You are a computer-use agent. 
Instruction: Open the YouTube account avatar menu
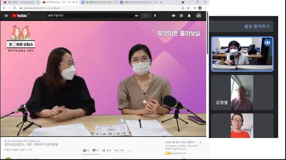[x=199, y=16]
